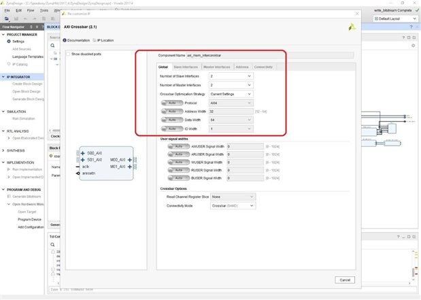421x300 pixels.
Task: Open the Read Channel Register Slice dropdown
Action: [233, 197]
